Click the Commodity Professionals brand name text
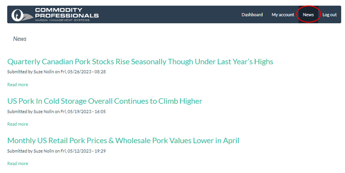The height and width of the screenshot is (173, 345). click(67, 13)
